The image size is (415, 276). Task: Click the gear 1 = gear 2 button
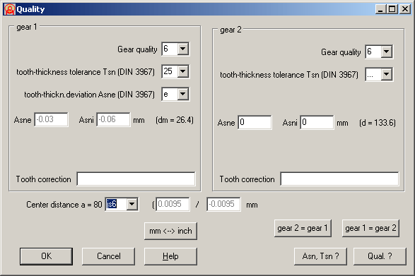[x=370, y=228]
